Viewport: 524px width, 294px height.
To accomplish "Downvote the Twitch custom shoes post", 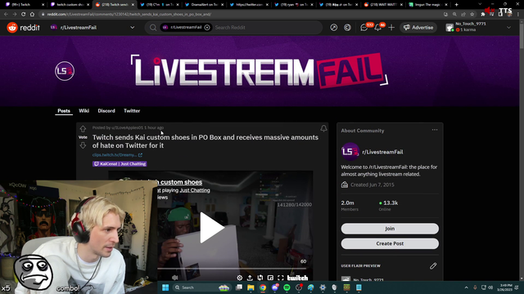I will click(83, 145).
